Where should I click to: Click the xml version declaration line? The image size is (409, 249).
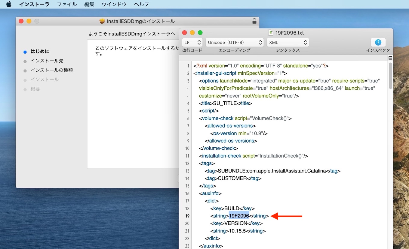click(261, 66)
